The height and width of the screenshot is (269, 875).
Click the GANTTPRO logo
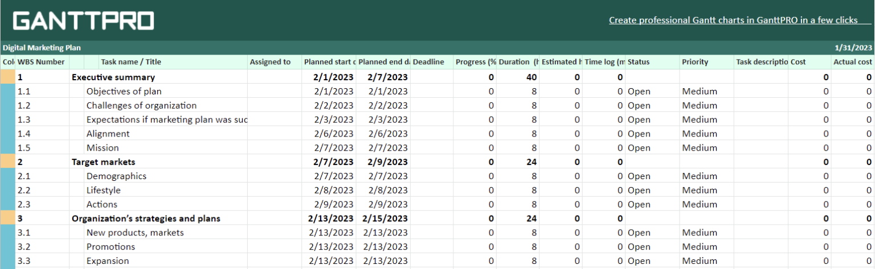click(x=83, y=21)
